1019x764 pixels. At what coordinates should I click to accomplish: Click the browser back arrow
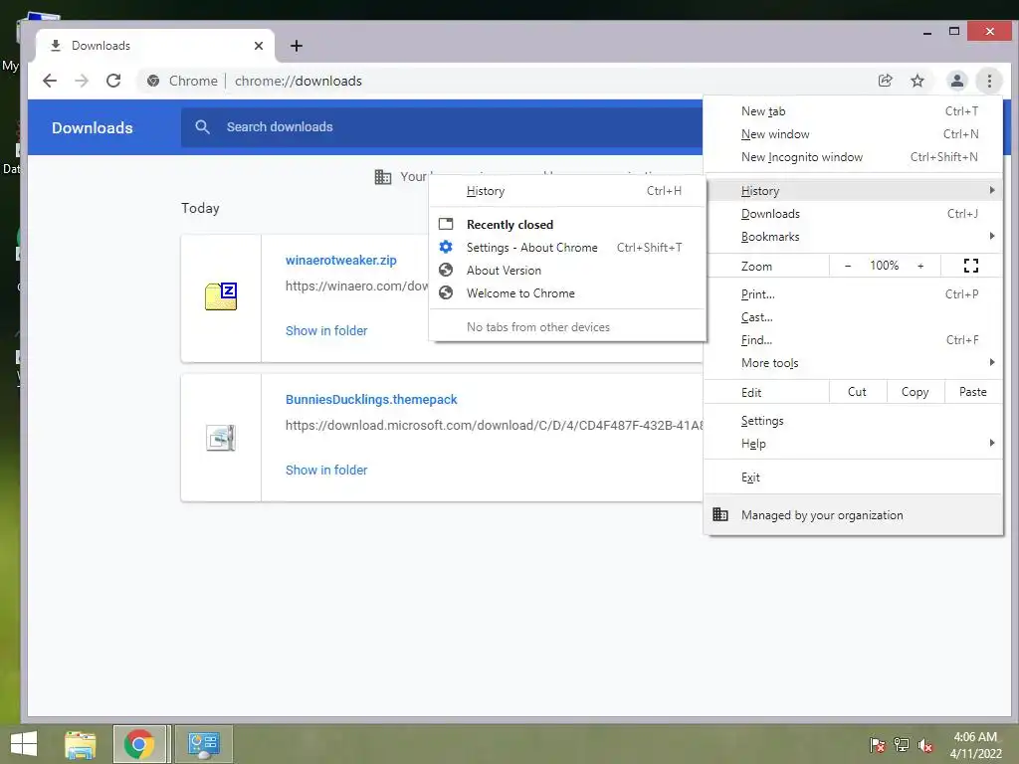pyautogui.click(x=50, y=81)
